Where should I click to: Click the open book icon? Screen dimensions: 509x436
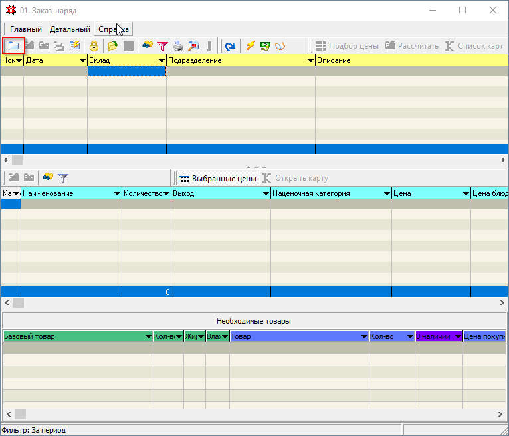tap(280, 46)
